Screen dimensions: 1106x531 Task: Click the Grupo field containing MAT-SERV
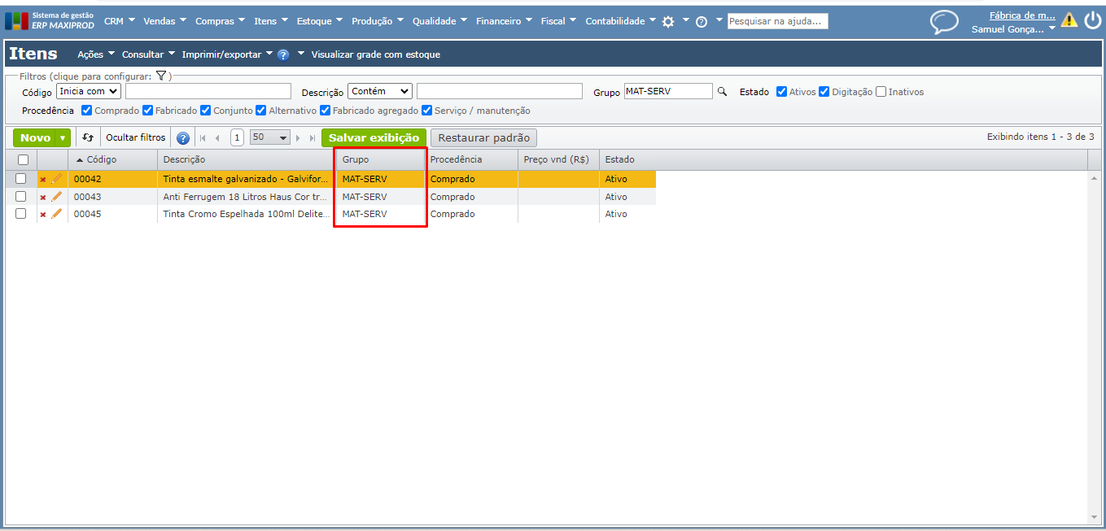668,91
